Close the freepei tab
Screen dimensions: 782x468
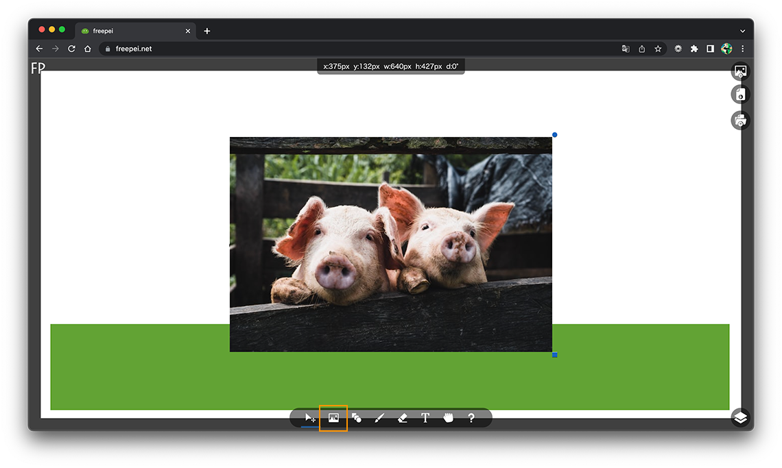(x=188, y=31)
